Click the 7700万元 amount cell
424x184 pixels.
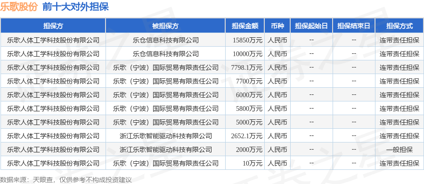(249, 81)
